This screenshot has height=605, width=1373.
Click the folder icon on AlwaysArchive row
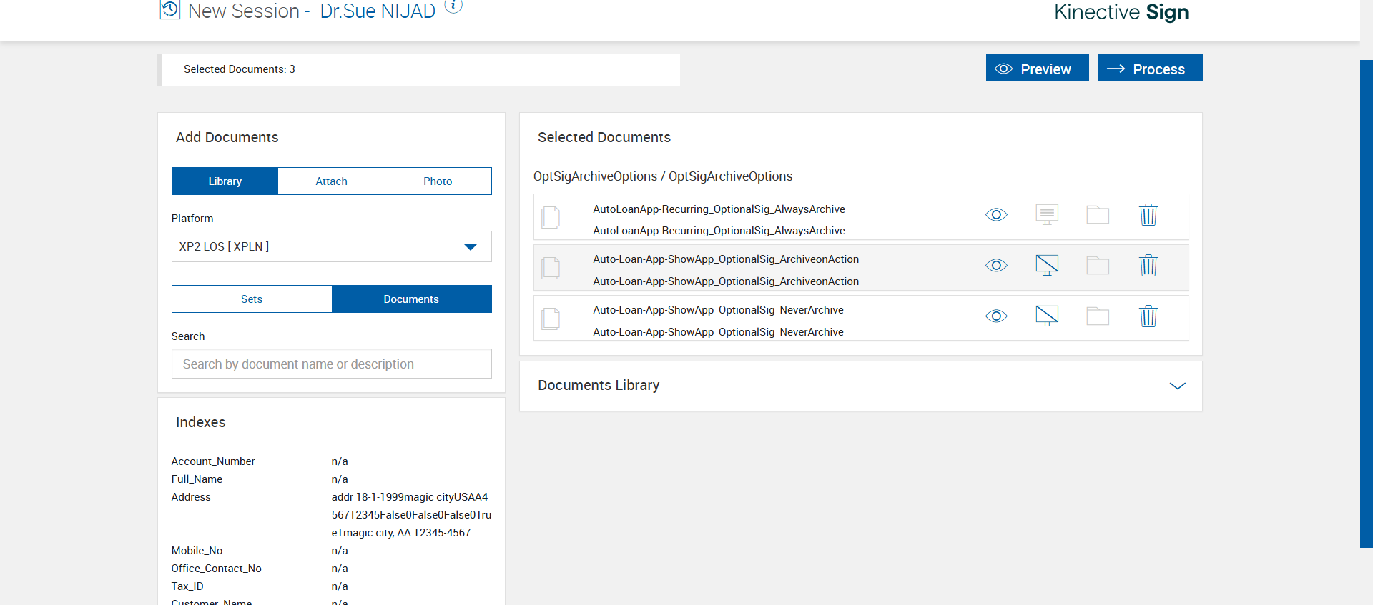1098,215
